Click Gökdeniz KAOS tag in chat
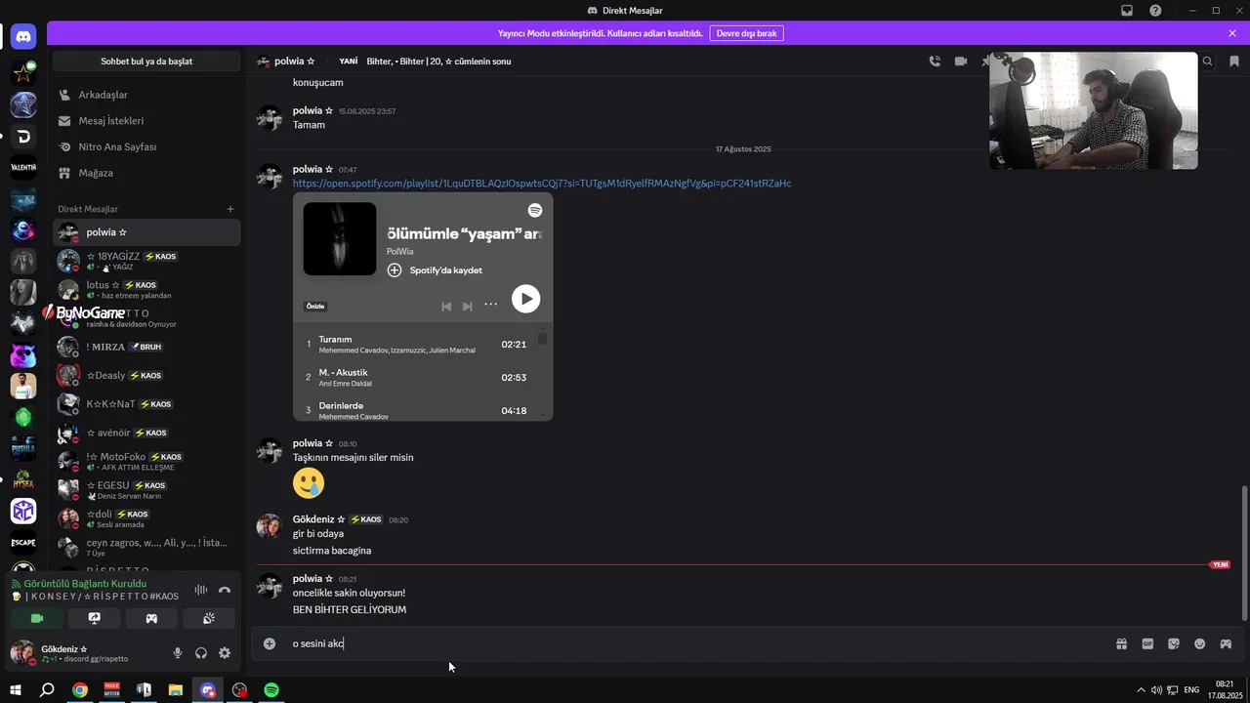The width and height of the screenshot is (1250, 703). click(366, 519)
